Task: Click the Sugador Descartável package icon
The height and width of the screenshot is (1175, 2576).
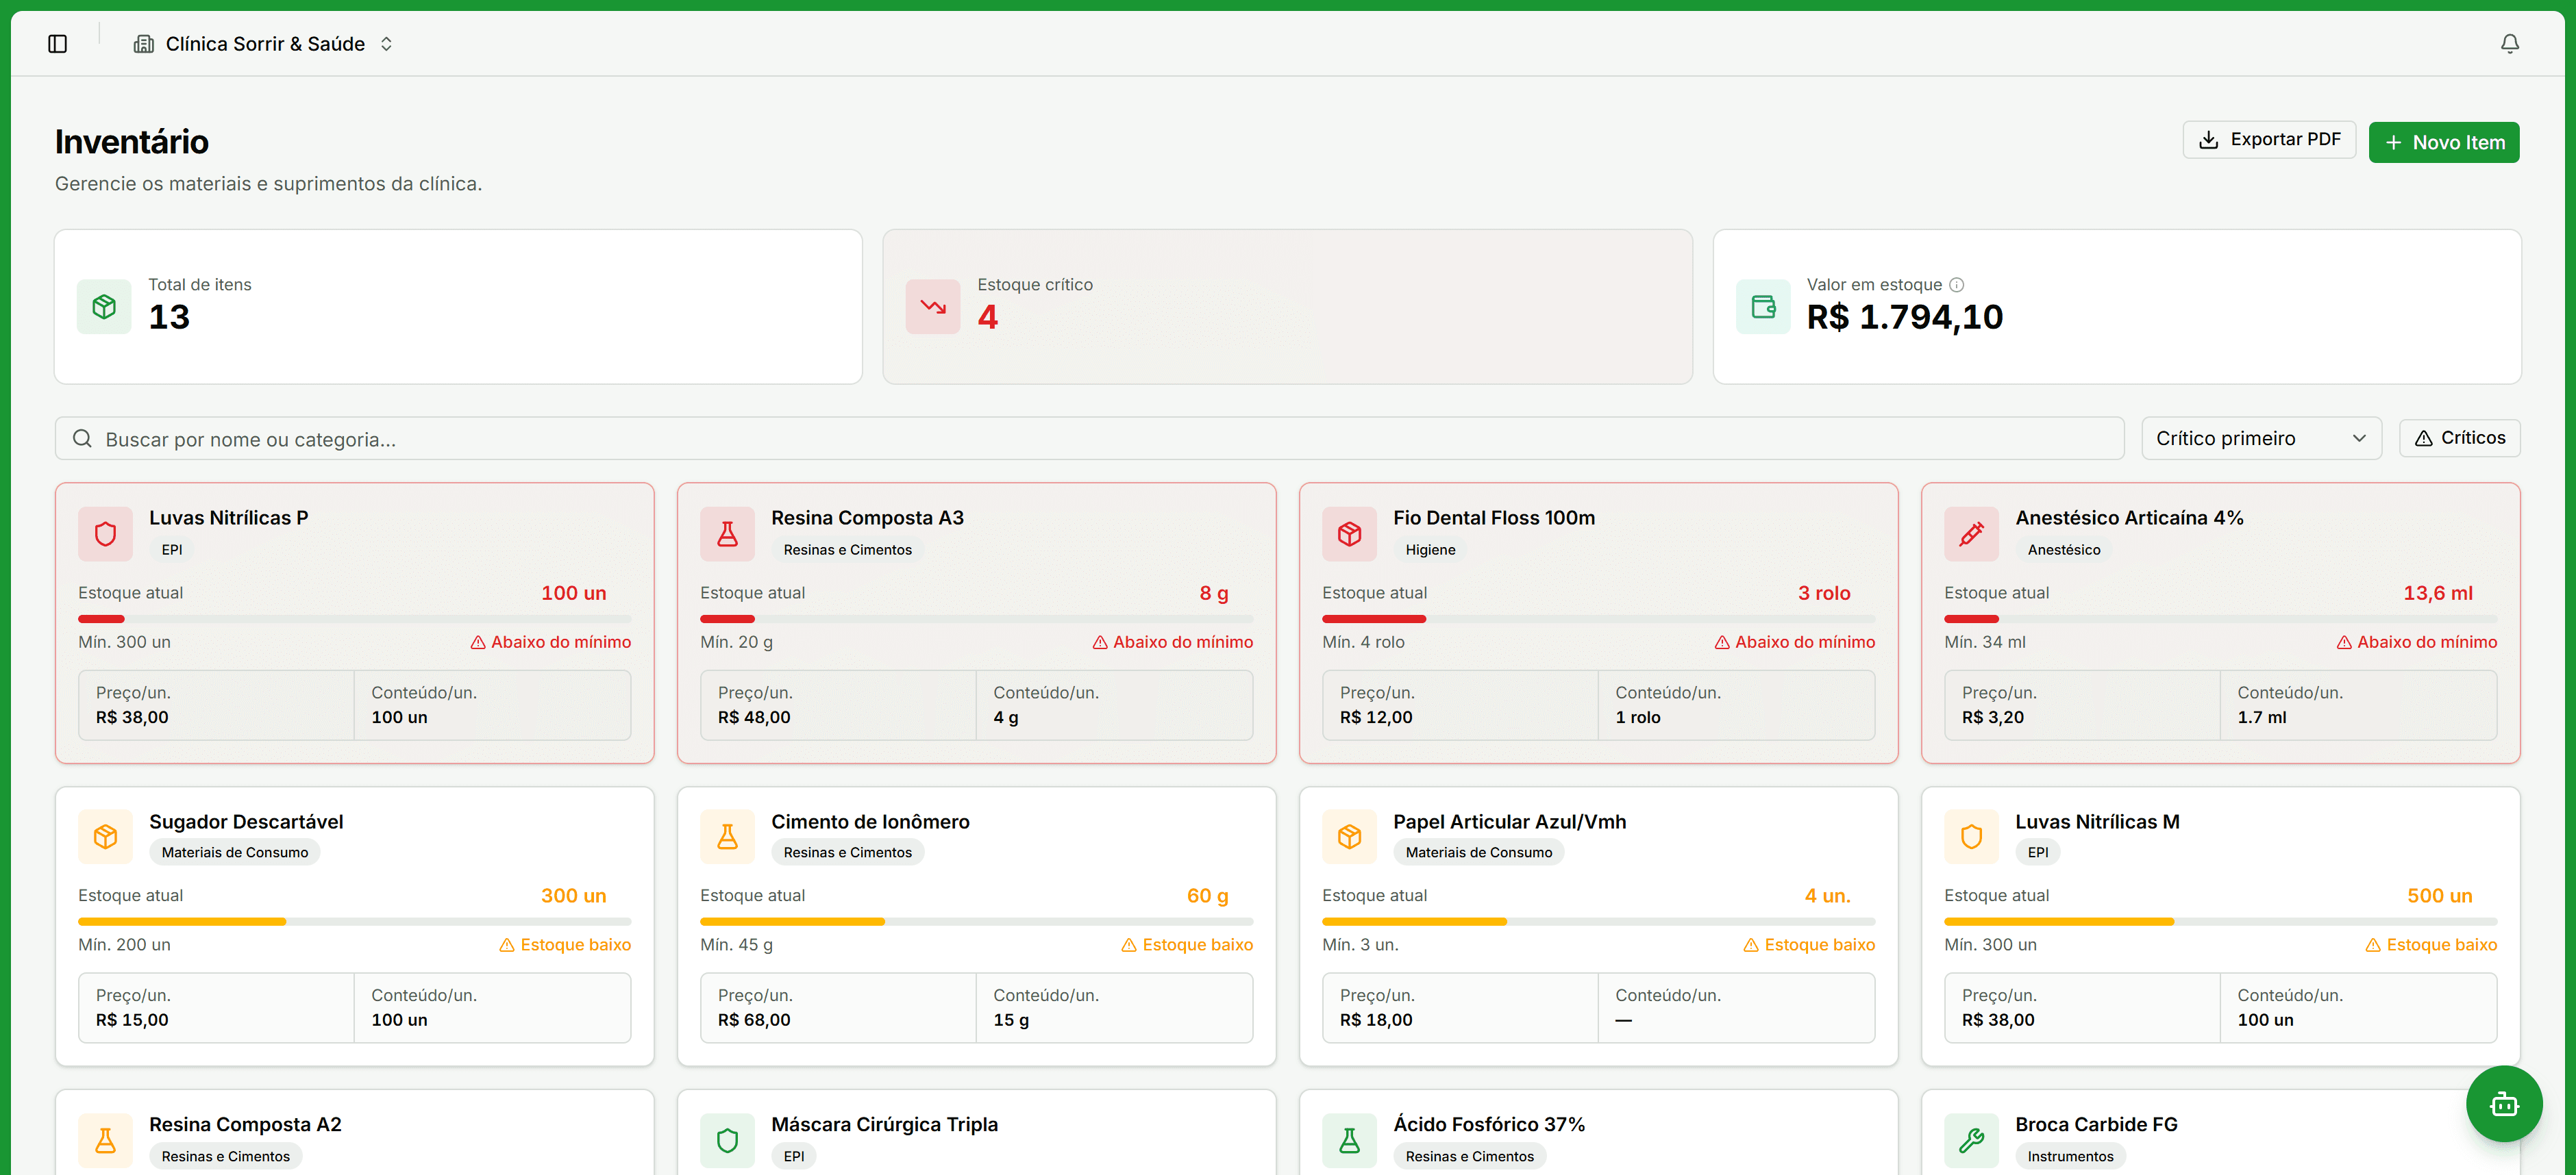Action: pos(105,837)
